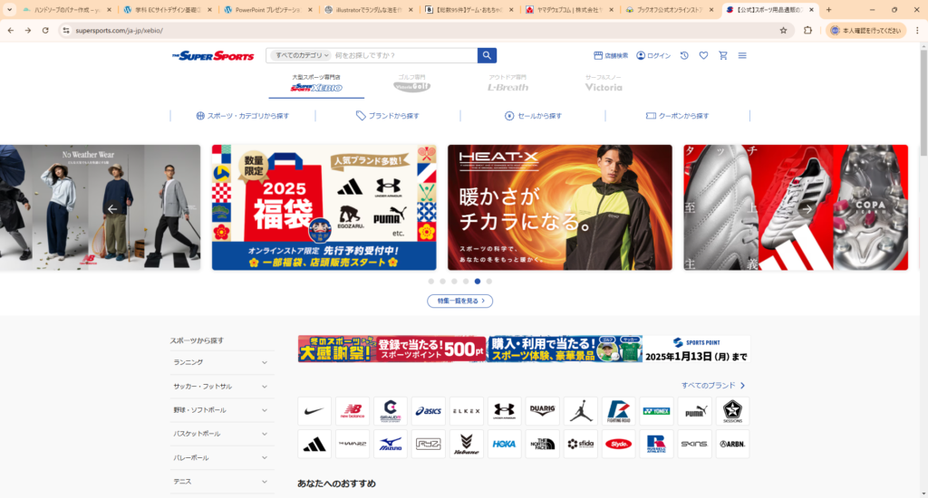Expand the ランニング sports category
The width and height of the screenshot is (928, 498).
point(222,362)
